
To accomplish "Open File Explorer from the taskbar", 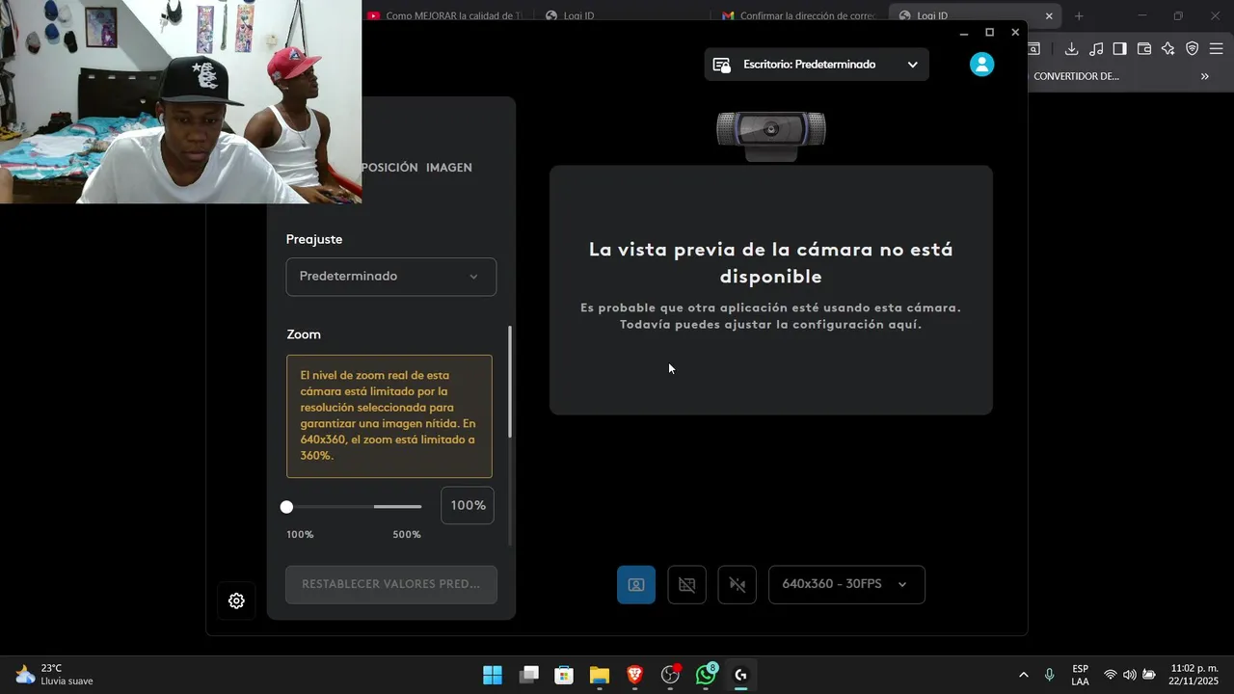I will coord(600,675).
